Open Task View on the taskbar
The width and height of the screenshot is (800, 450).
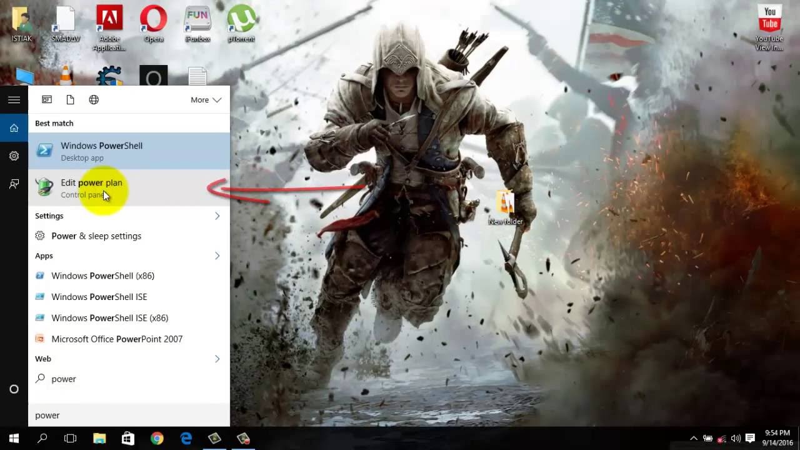71,439
